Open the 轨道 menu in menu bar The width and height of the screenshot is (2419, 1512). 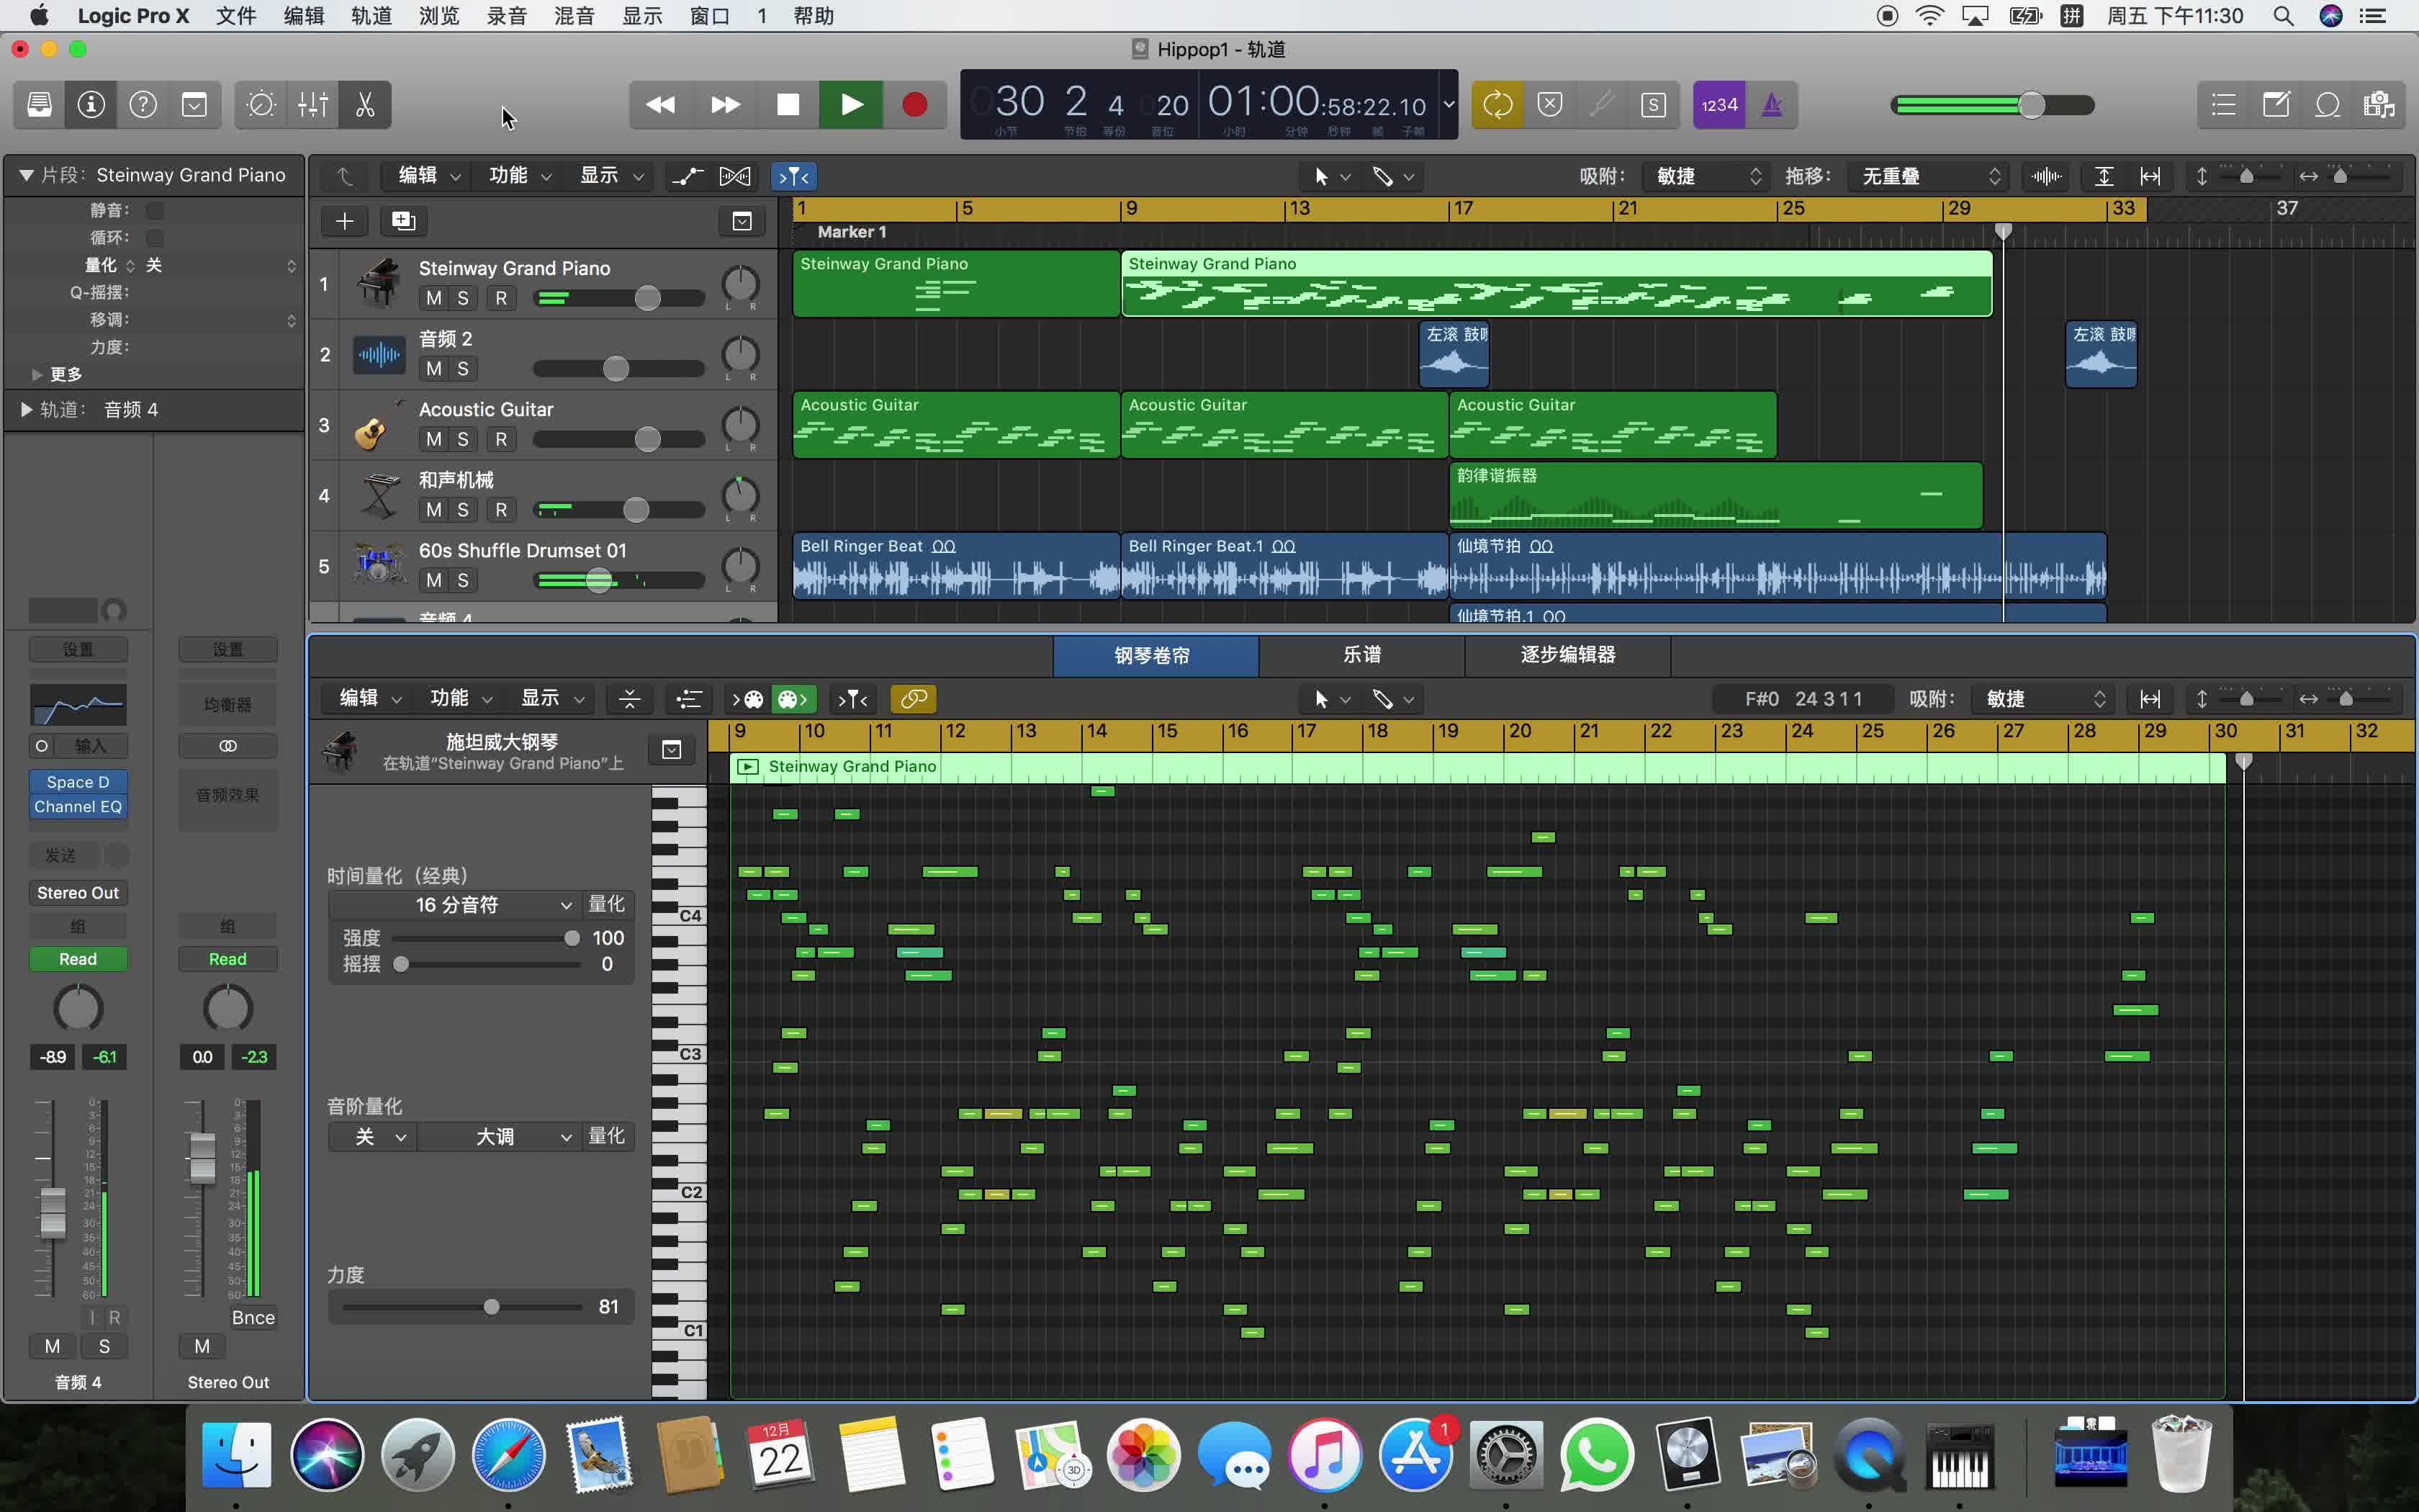coord(371,16)
